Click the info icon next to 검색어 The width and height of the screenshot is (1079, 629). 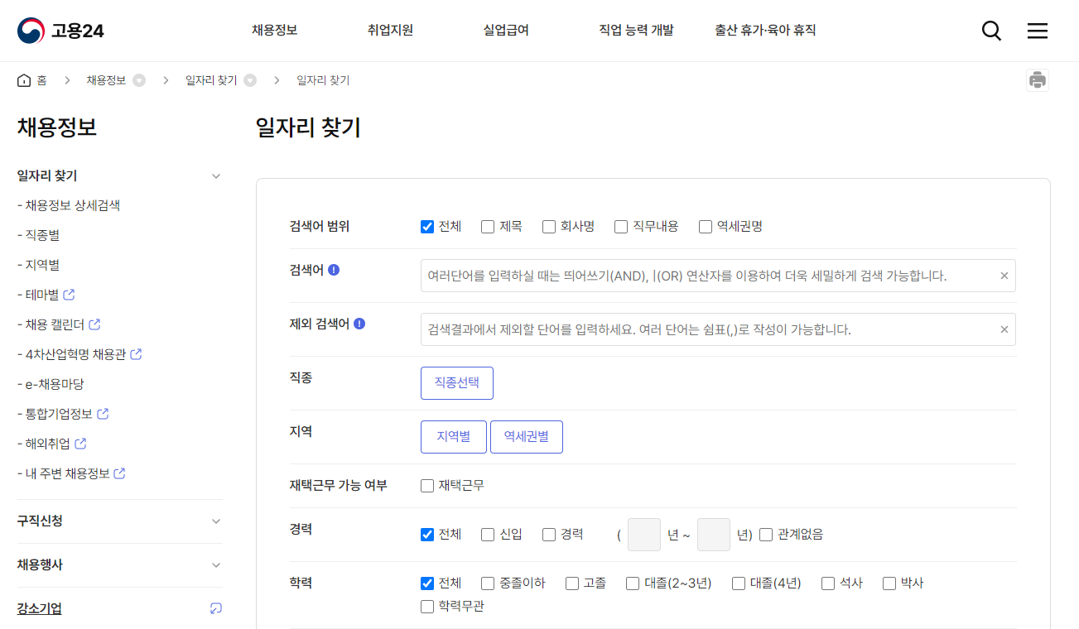pos(334,270)
